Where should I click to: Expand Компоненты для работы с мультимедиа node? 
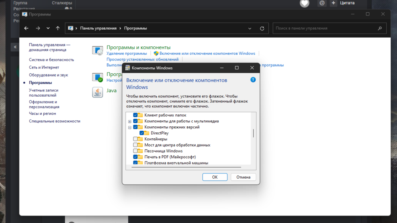(x=130, y=122)
